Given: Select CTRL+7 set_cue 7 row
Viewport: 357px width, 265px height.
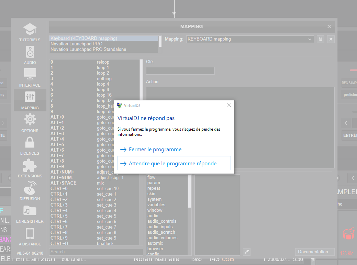Looking at the screenshot, I should (x=94, y=227).
